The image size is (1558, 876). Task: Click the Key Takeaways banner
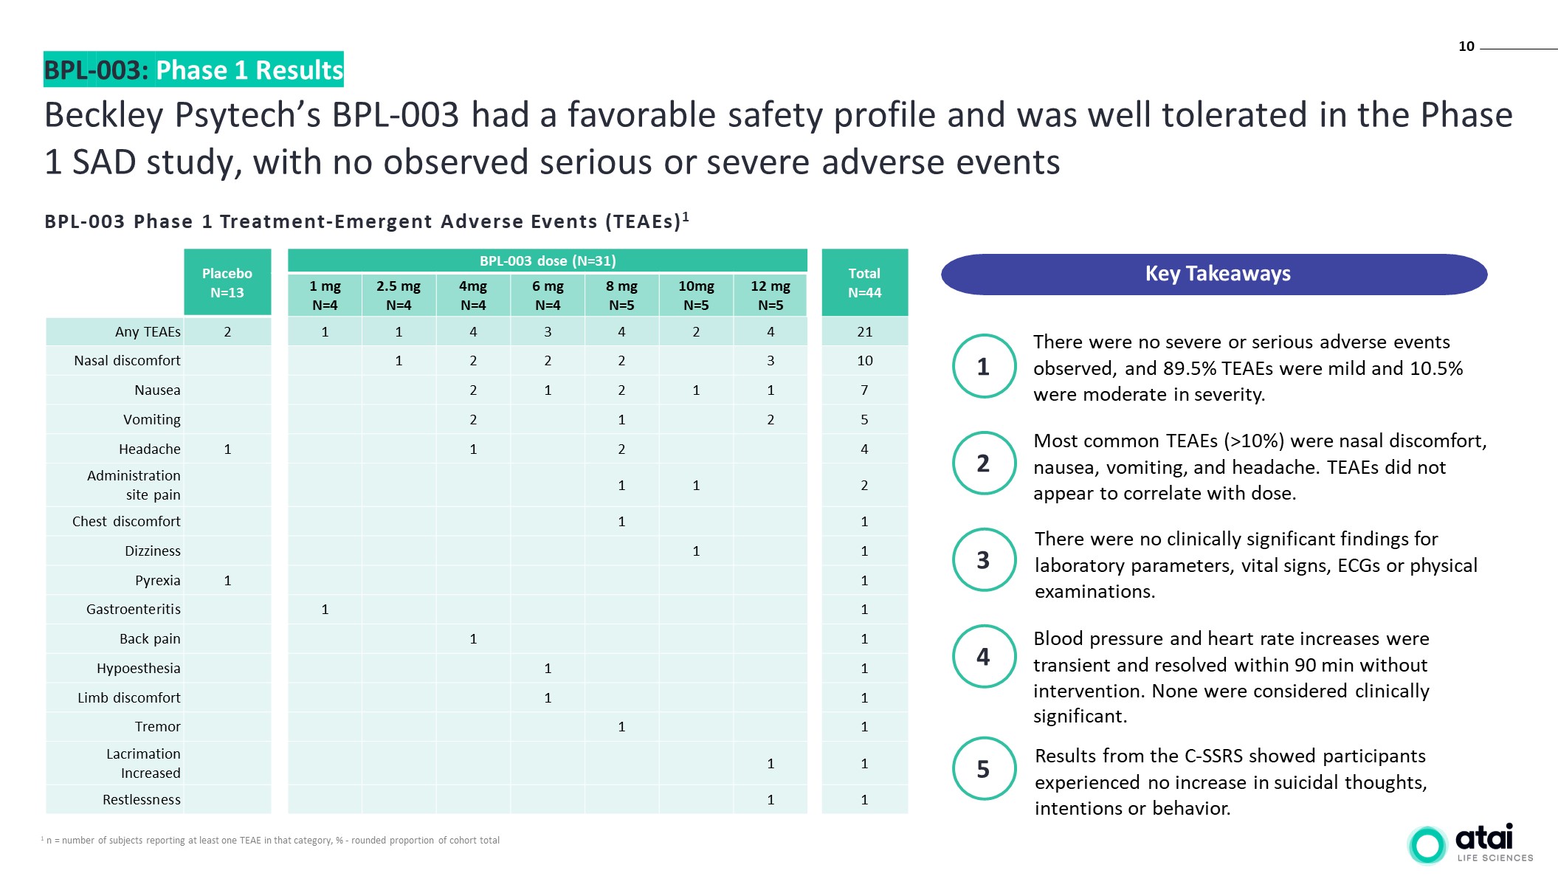coord(1214,275)
